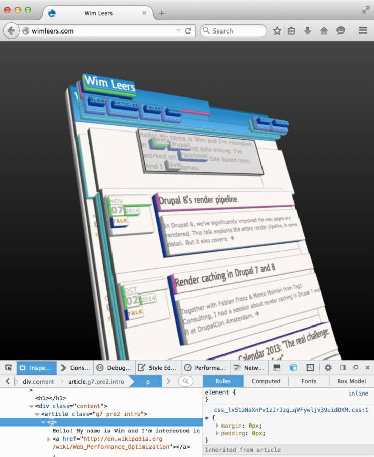Expand the margin property in Rules

click(x=217, y=426)
